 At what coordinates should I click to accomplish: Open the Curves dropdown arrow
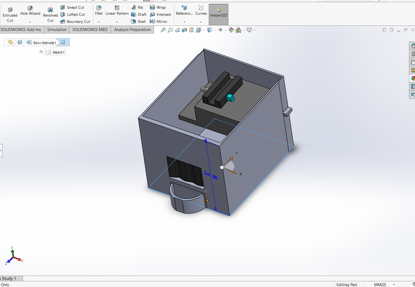click(x=201, y=22)
